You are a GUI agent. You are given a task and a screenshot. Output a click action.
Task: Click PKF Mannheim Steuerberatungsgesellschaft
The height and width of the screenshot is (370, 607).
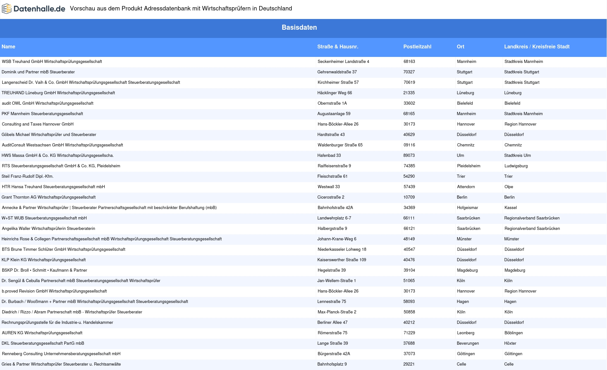click(x=42, y=114)
